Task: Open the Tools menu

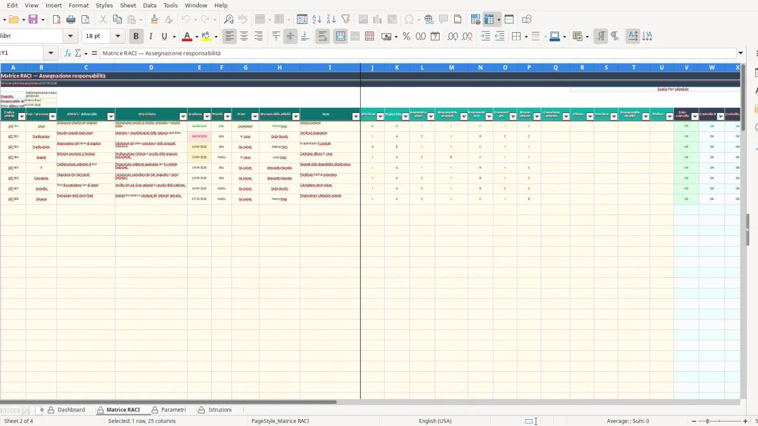Action: click(171, 5)
